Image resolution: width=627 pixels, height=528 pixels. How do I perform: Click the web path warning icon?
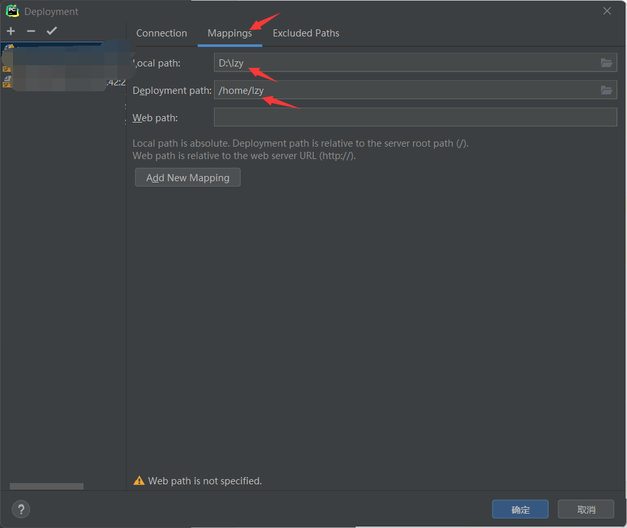pyautogui.click(x=138, y=481)
